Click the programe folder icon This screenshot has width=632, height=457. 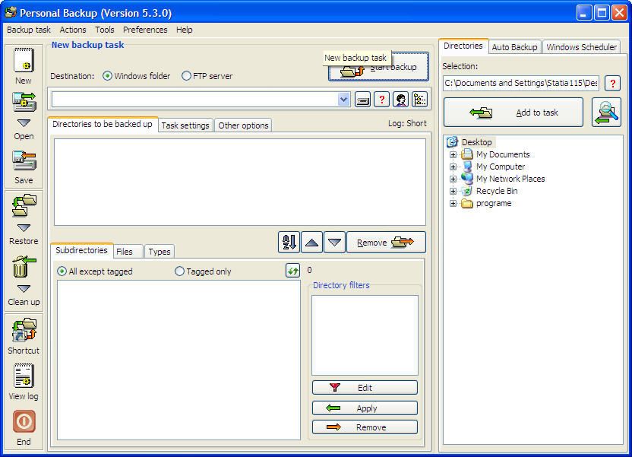click(x=467, y=203)
